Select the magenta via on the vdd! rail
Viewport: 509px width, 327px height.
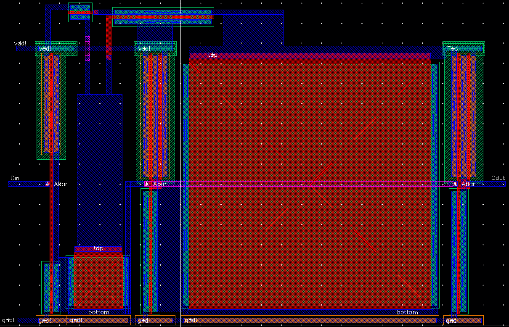pos(87,48)
